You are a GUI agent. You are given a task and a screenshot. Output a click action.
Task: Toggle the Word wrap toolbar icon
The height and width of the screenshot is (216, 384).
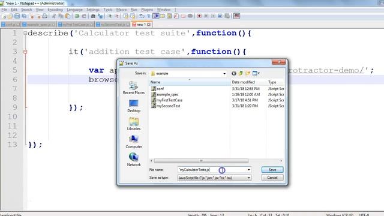[x=142, y=16]
